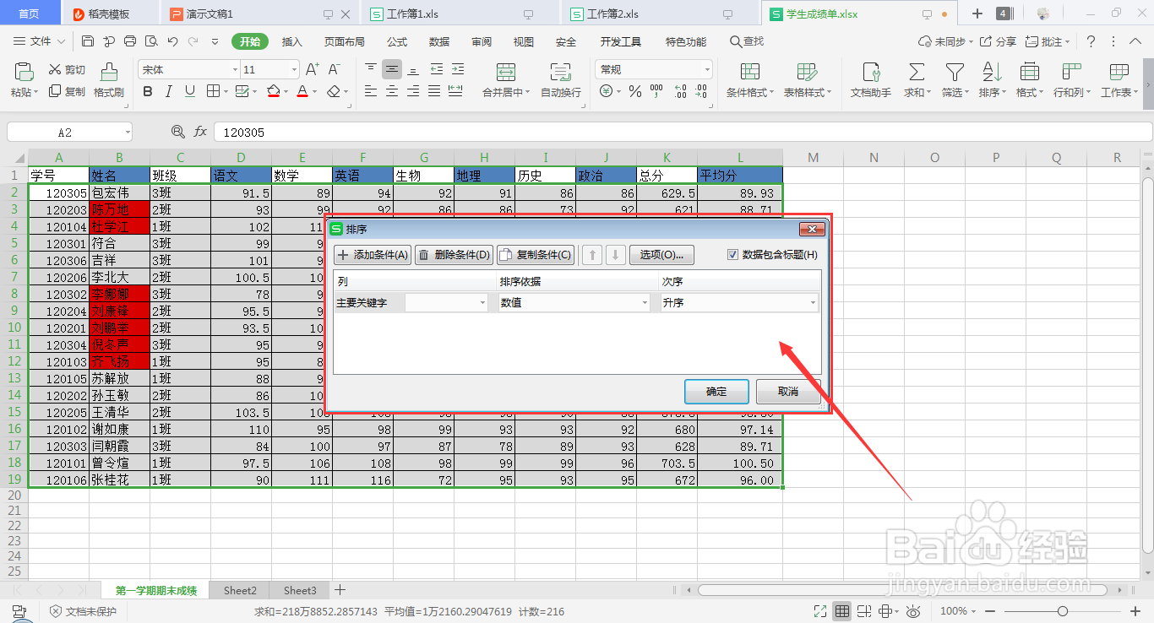Click the Help question mark icon
This screenshot has height=623, width=1154.
click(x=1091, y=41)
